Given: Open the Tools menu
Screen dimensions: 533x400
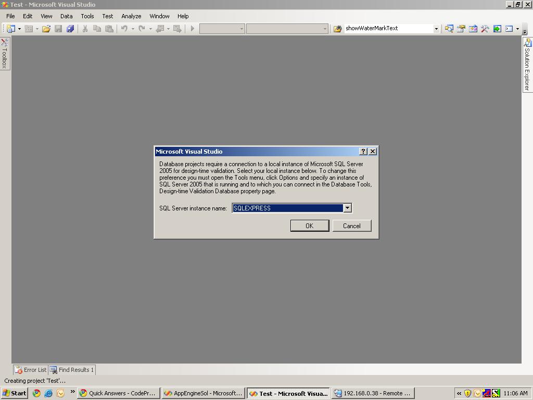Looking at the screenshot, I should coord(87,16).
